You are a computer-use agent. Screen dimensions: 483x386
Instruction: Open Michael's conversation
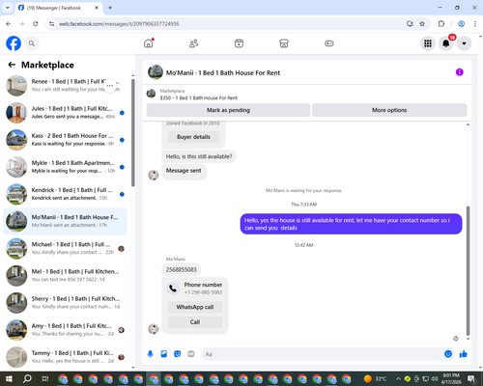click(66, 249)
